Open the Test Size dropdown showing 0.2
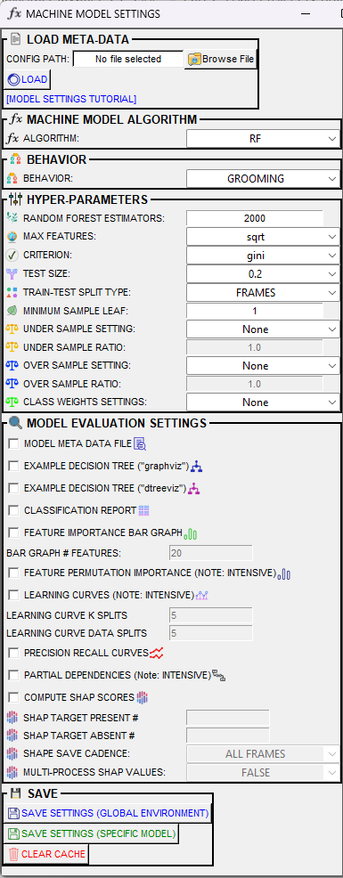This screenshot has width=343, height=878. pyautogui.click(x=263, y=273)
